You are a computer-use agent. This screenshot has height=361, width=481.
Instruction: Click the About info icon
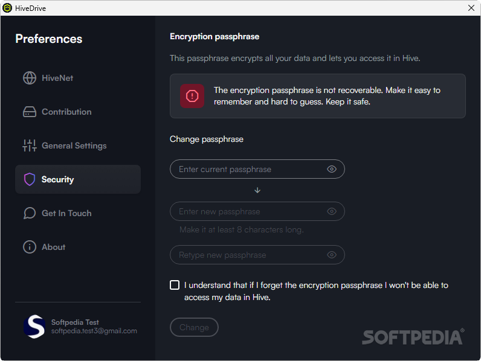(x=30, y=247)
